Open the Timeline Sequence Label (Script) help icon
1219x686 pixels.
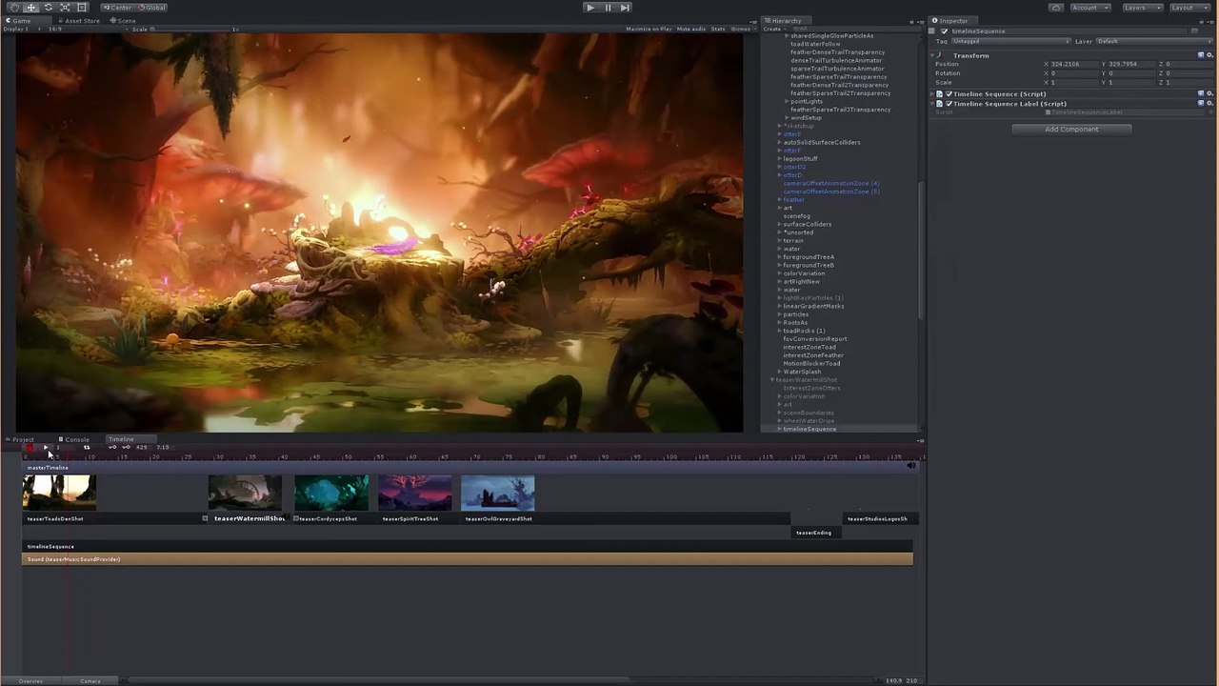[1201, 103]
